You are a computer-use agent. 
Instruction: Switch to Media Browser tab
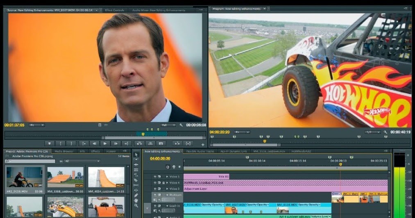(64, 151)
